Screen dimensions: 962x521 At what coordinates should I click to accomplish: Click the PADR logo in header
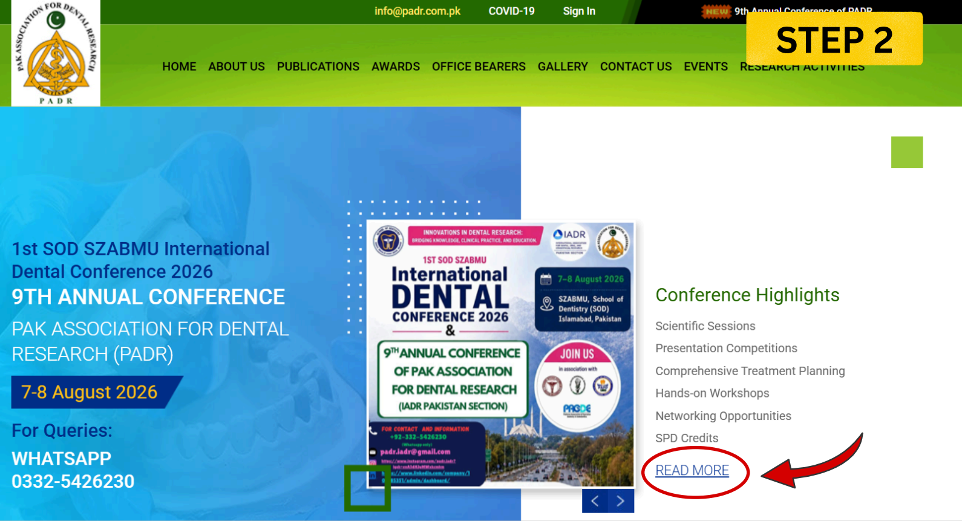pos(56,53)
